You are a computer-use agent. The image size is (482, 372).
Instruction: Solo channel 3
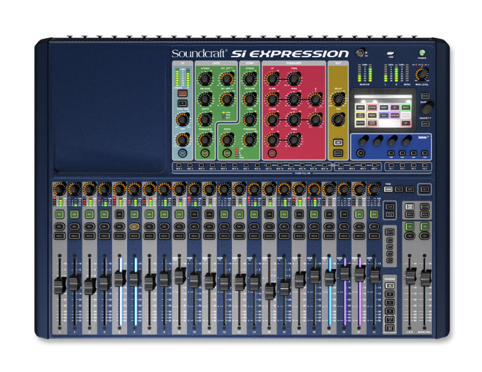89,236
